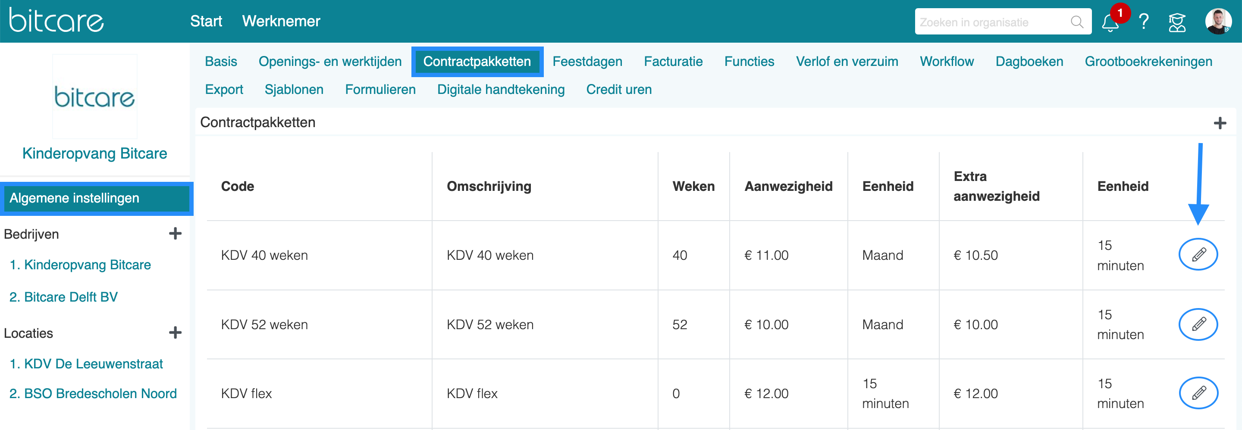1242x430 pixels.
Task: Open the Verlof en verzuim tab
Action: point(847,62)
